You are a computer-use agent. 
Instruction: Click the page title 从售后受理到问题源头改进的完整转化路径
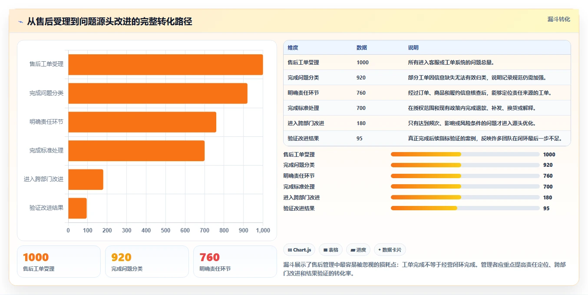click(x=109, y=22)
